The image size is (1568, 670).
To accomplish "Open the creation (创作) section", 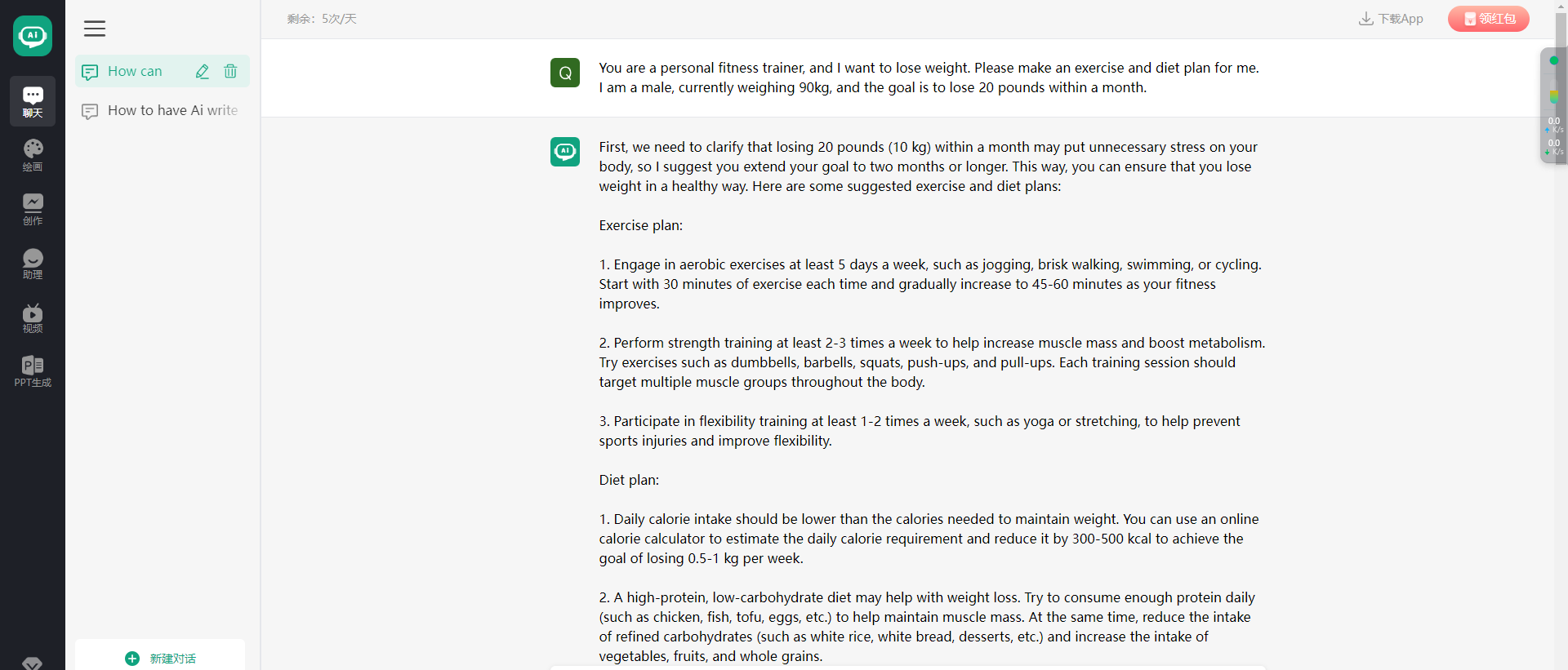I will pyautogui.click(x=33, y=209).
